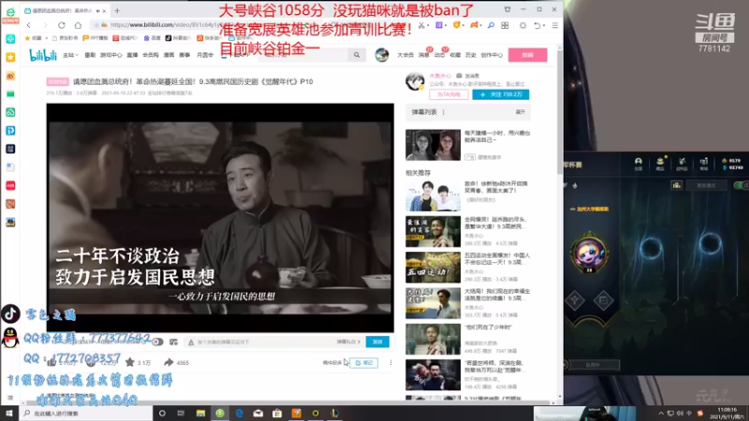Screen dimensions: 749x421
Task: Click the blue 发送 send danmaku button
Action: pyautogui.click(x=377, y=341)
